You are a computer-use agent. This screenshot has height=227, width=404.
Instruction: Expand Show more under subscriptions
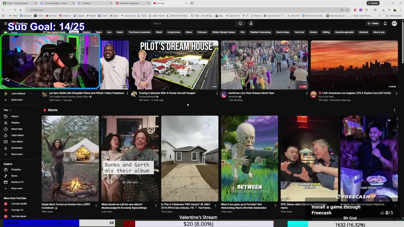17,100
